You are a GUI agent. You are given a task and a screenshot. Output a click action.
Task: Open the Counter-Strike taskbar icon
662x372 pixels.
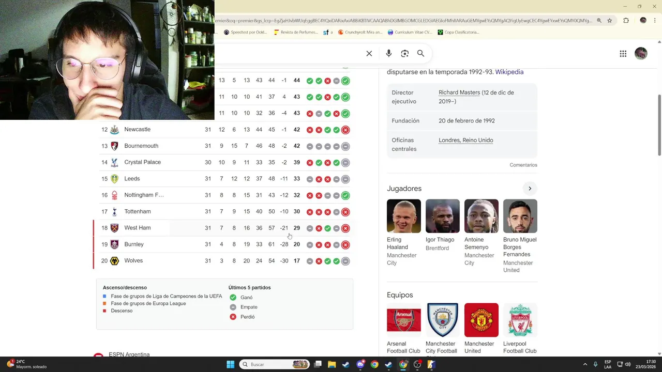[x=431, y=364]
